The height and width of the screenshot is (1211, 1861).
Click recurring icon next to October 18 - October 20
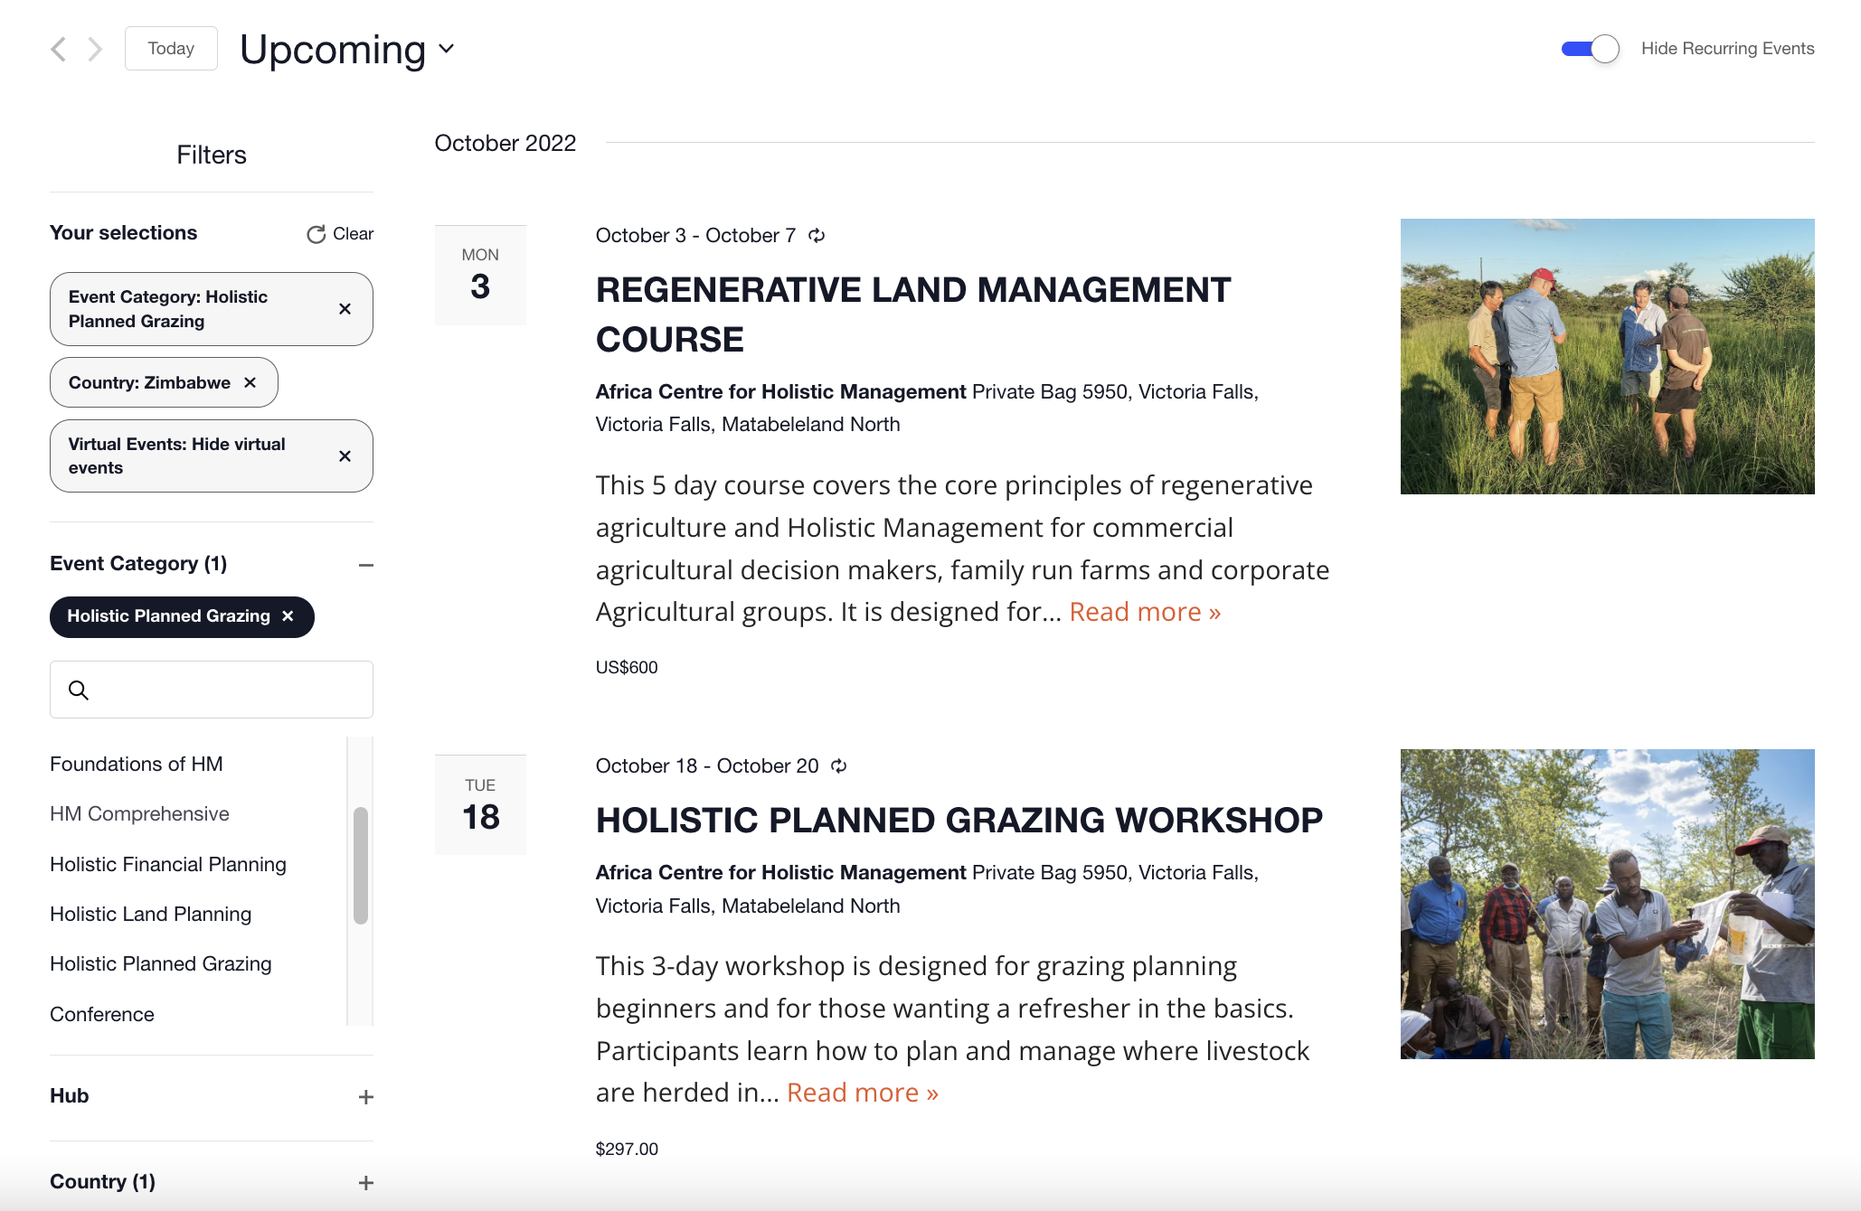(839, 766)
